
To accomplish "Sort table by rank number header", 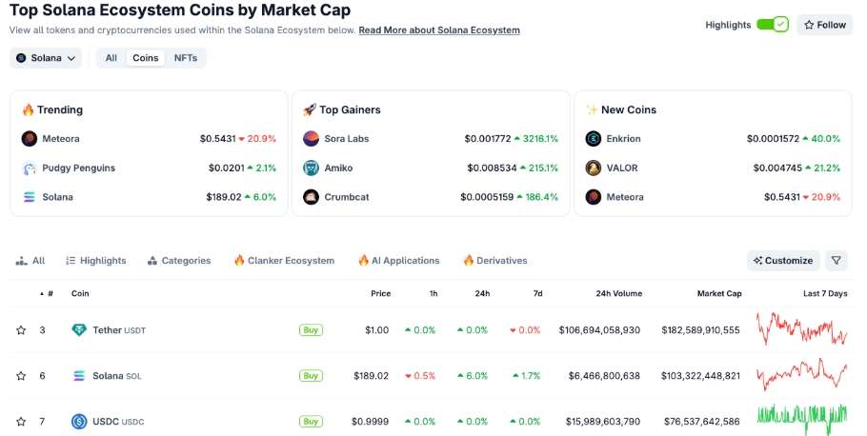I will tap(49, 293).
